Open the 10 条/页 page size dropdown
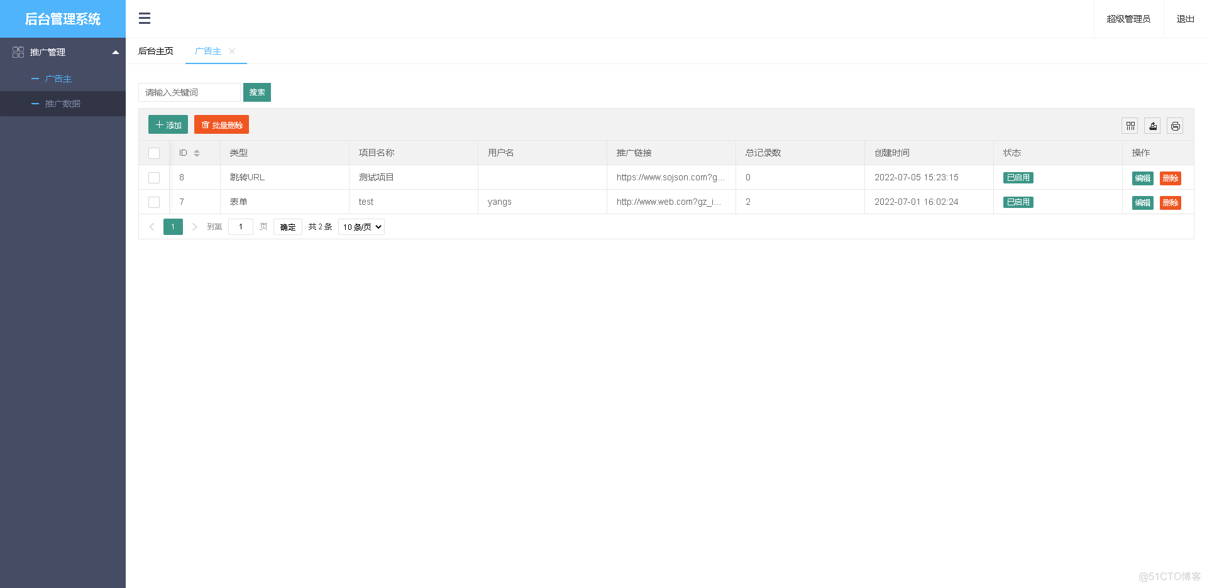Screen dimensions: 1207x588 click(x=361, y=227)
